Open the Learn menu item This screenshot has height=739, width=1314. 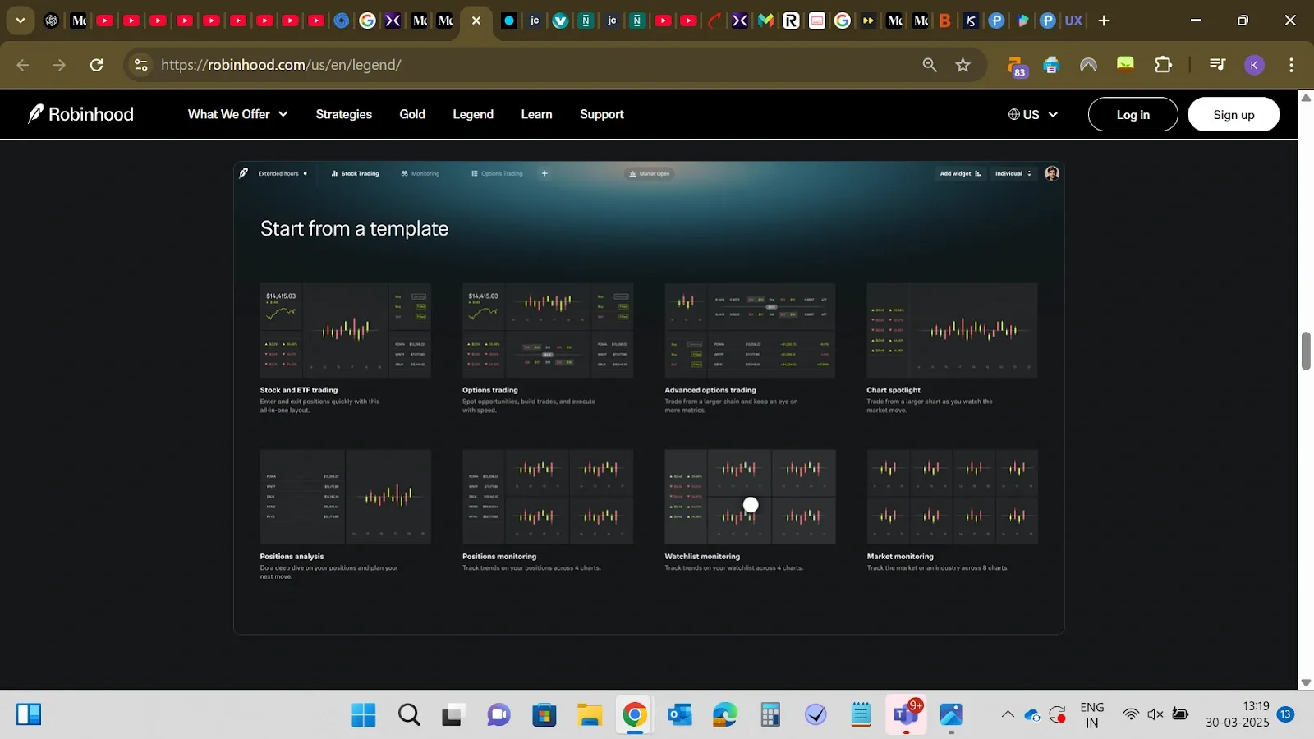pos(535,114)
